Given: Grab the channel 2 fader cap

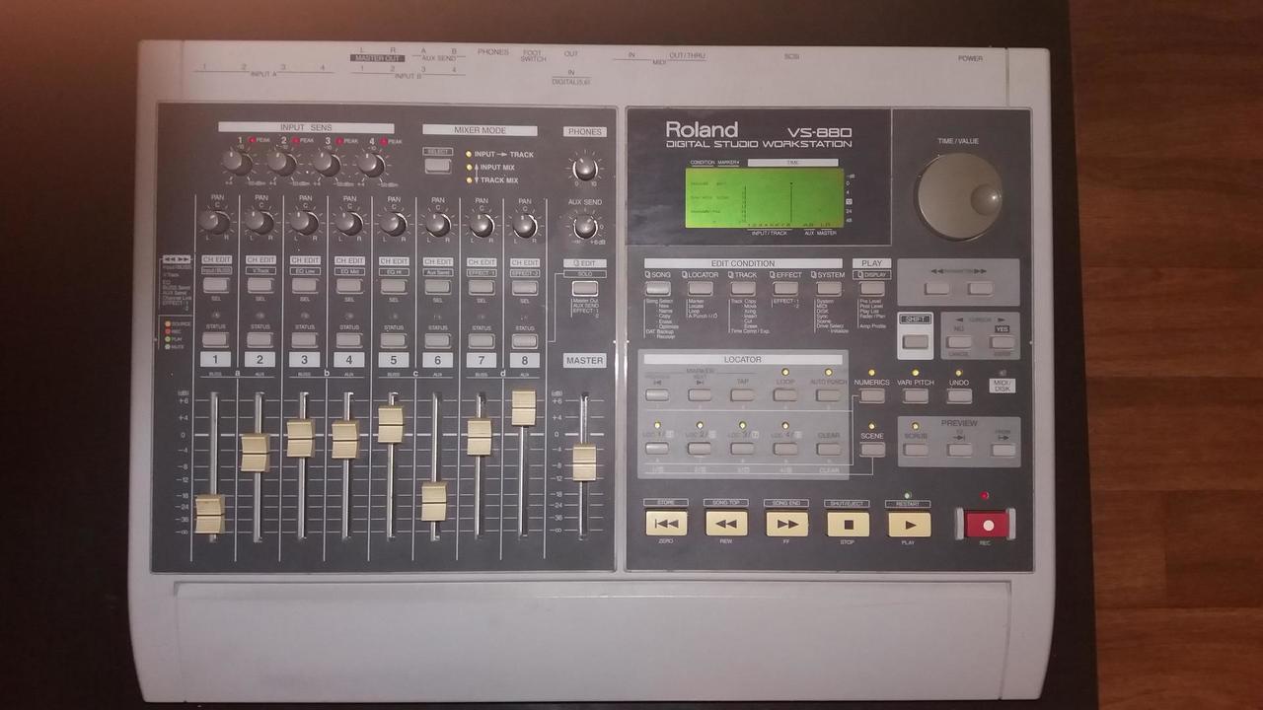Looking at the screenshot, I should [256, 452].
